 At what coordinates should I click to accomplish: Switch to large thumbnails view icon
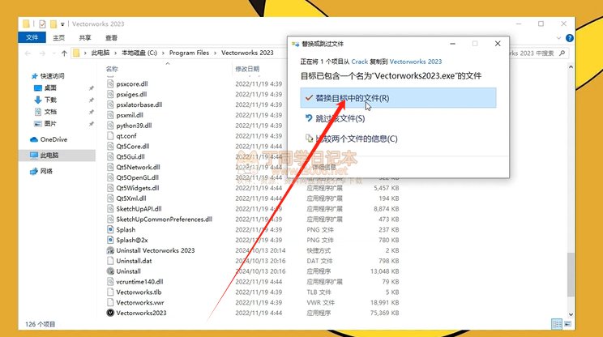567,324
